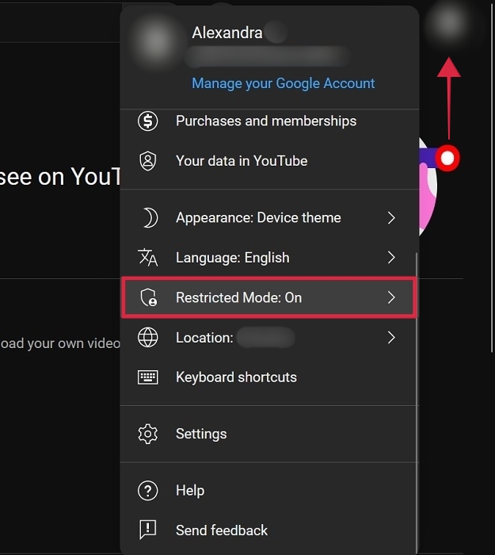Expand Location submenu via its chevron
Image resolution: width=495 pixels, height=555 pixels.
click(391, 337)
